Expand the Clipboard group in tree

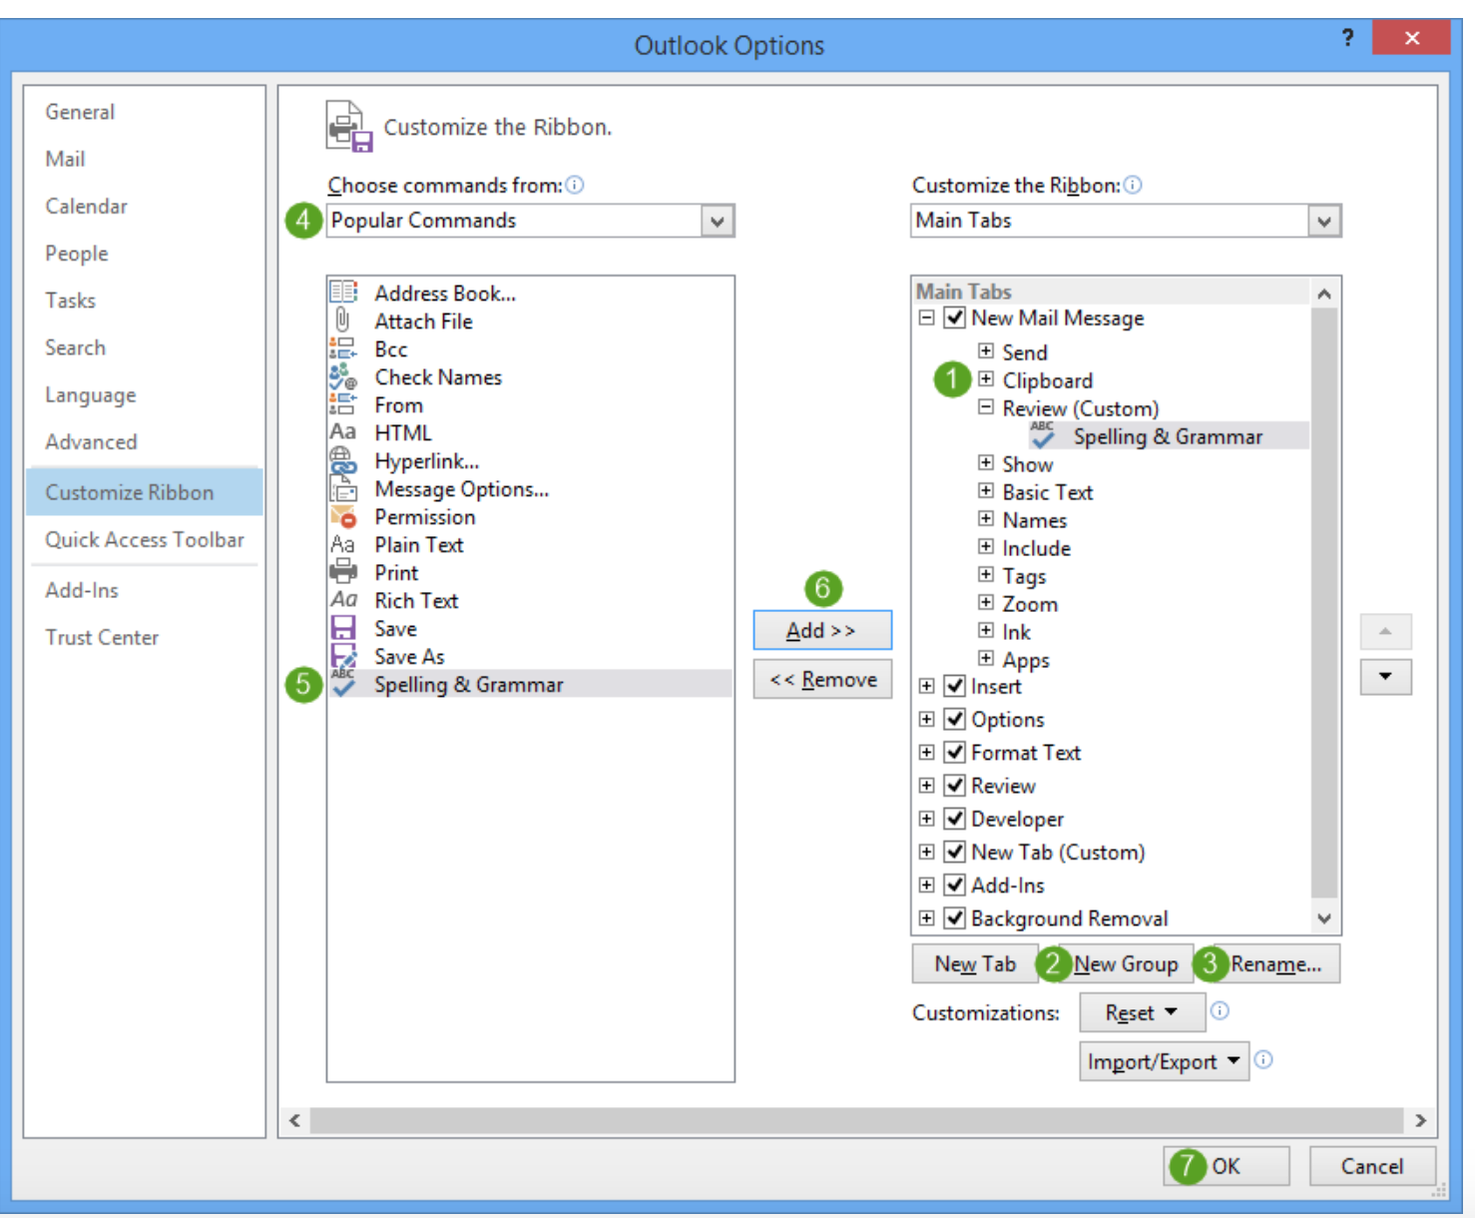986,379
